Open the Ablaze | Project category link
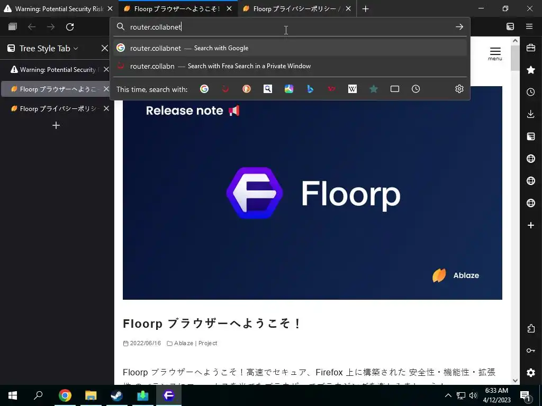 [196, 343]
